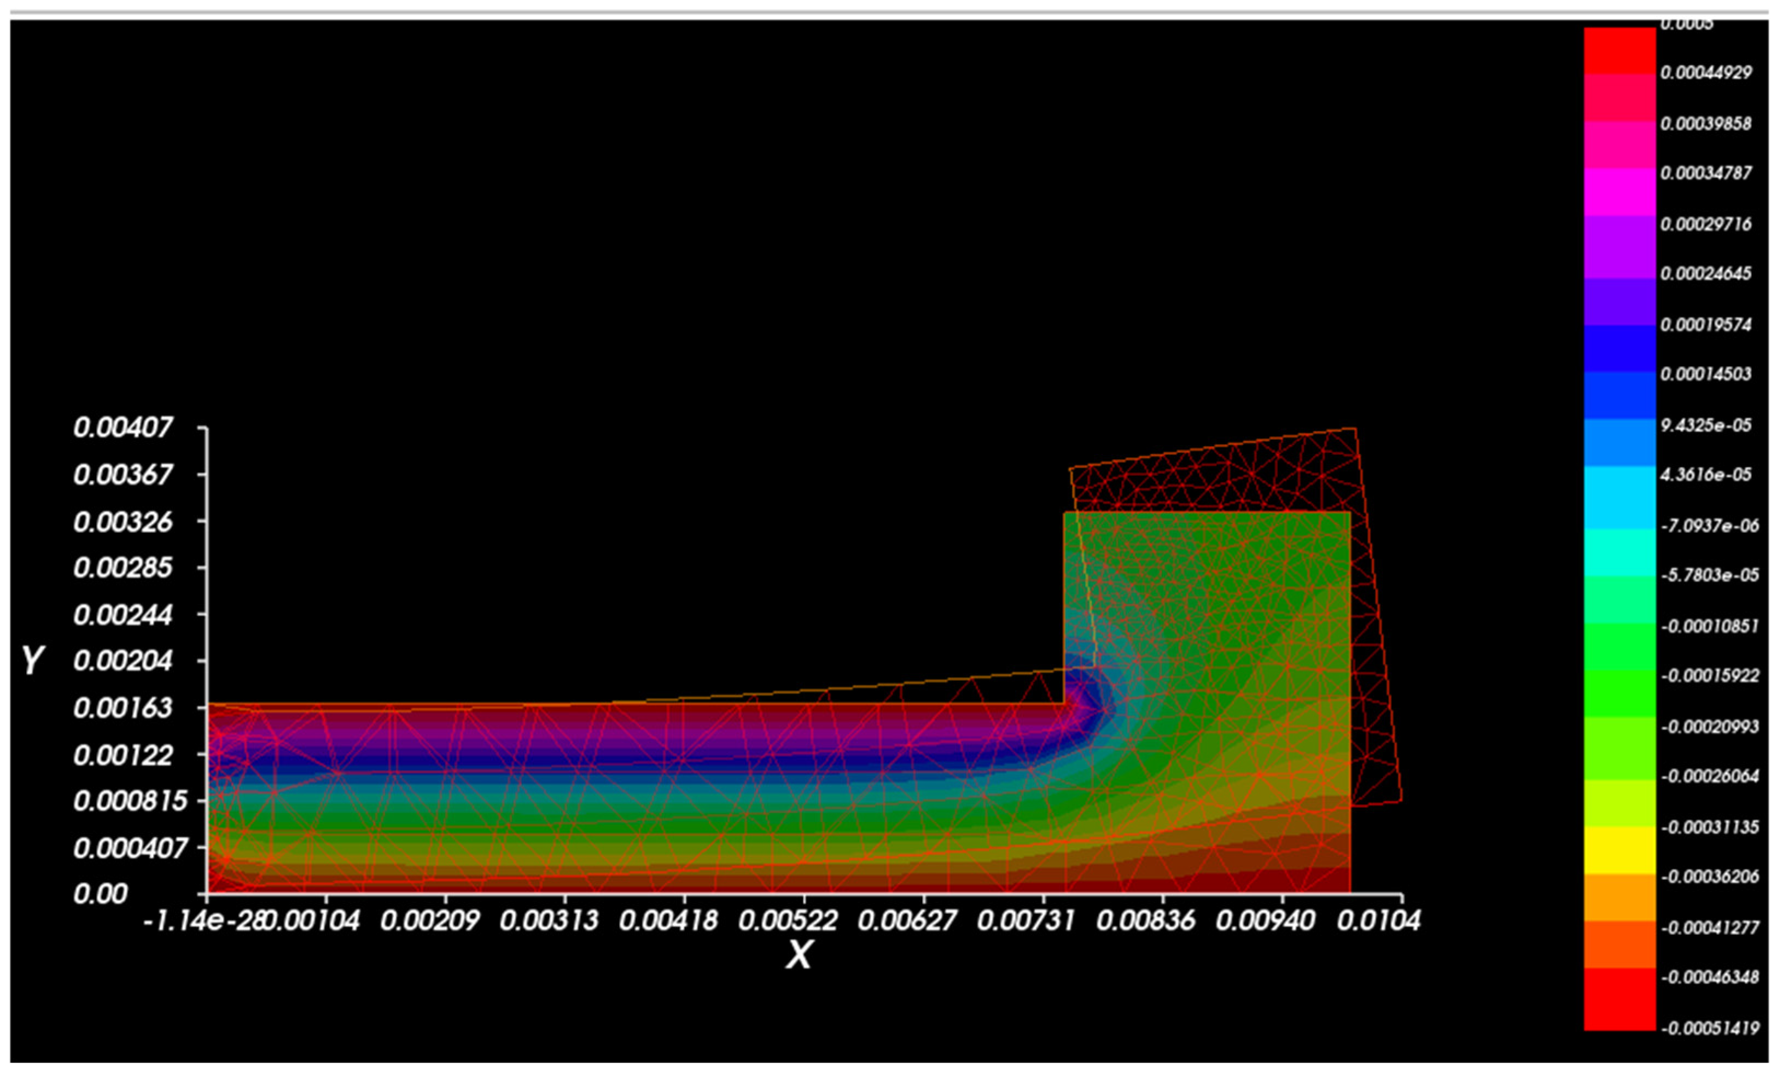
Task: Pick legend value 9.4325e-05
Action: (1706, 425)
